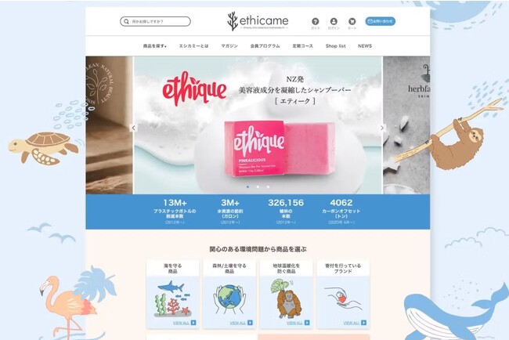Open the shopping cart icon

[352, 21]
